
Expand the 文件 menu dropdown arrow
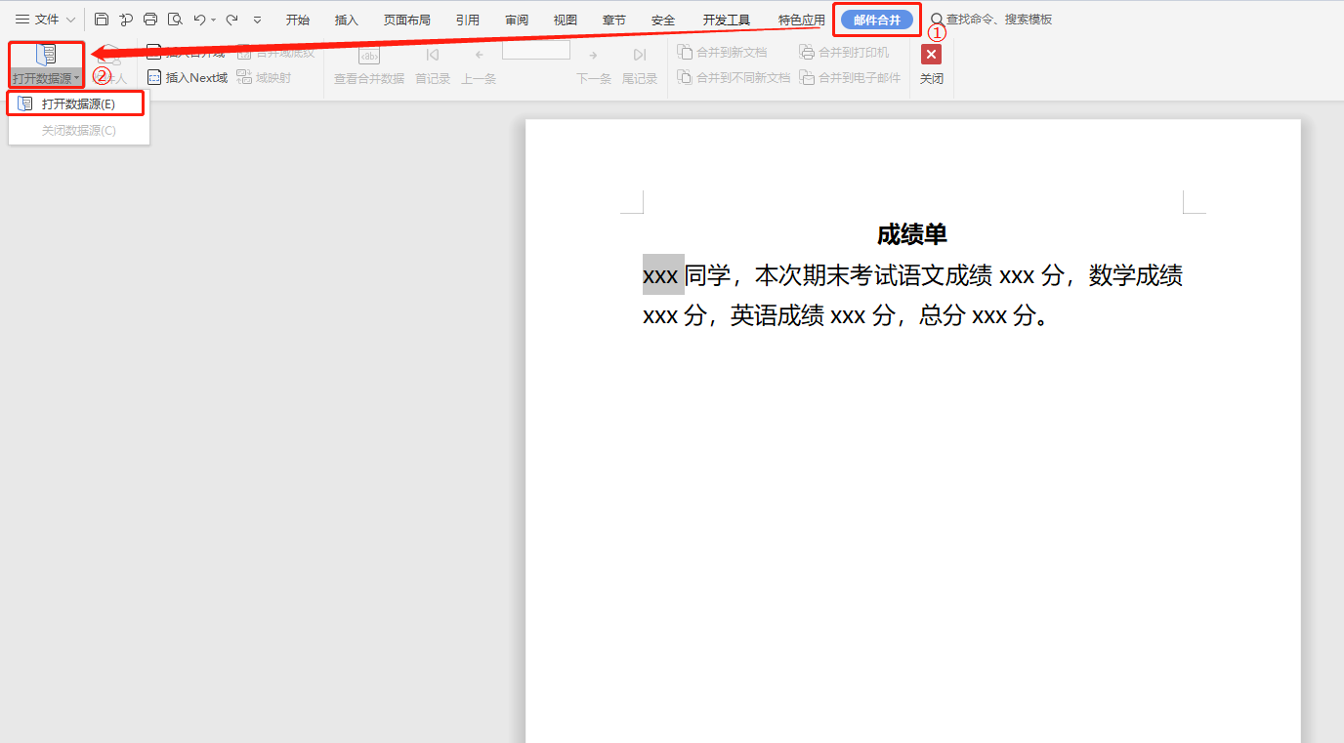click(71, 20)
